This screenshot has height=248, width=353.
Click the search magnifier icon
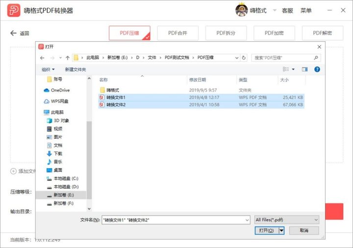tap(316, 58)
